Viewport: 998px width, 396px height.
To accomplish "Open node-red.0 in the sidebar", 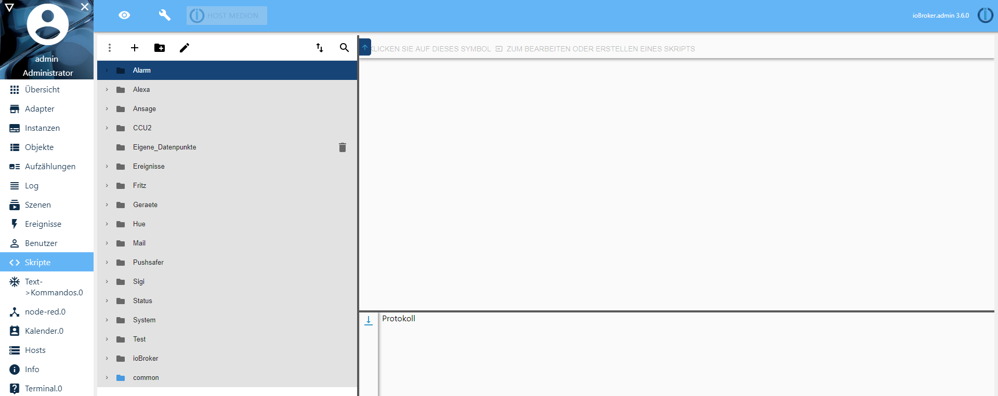I will pyautogui.click(x=47, y=312).
